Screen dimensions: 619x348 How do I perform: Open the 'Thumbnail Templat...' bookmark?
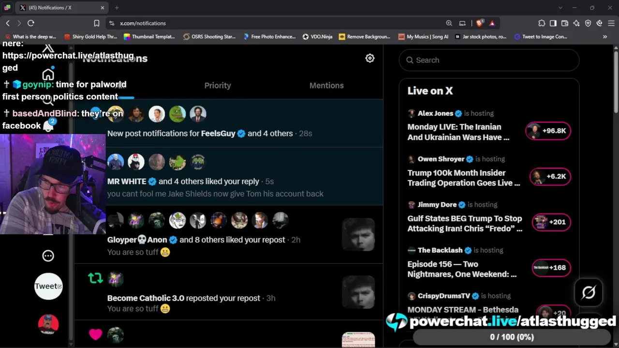[x=149, y=37]
